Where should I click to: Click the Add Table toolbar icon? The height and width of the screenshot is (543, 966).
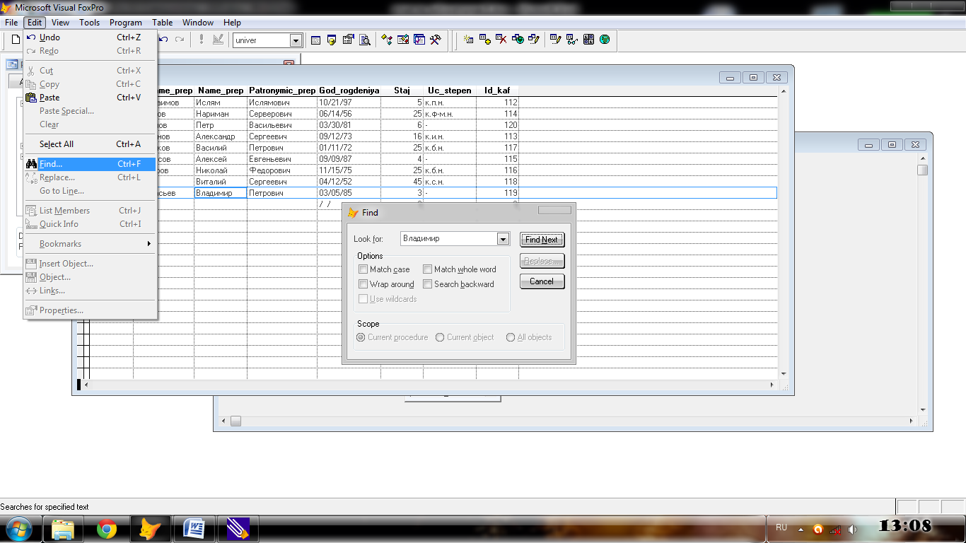tap(485, 40)
